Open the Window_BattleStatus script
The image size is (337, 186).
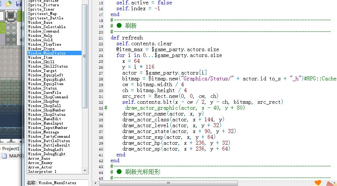(49, 141)
